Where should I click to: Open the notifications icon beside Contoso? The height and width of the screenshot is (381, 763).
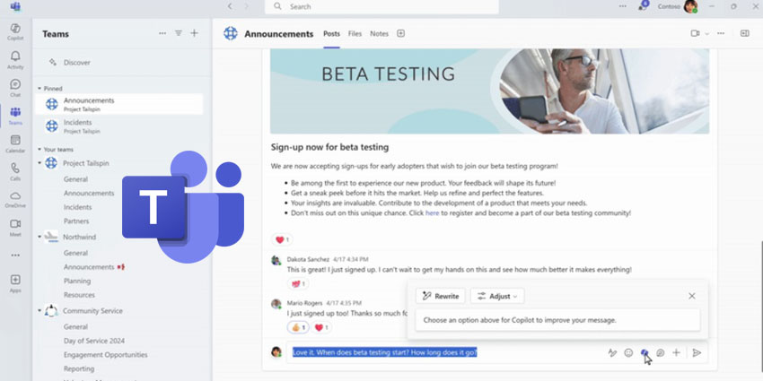644,6
